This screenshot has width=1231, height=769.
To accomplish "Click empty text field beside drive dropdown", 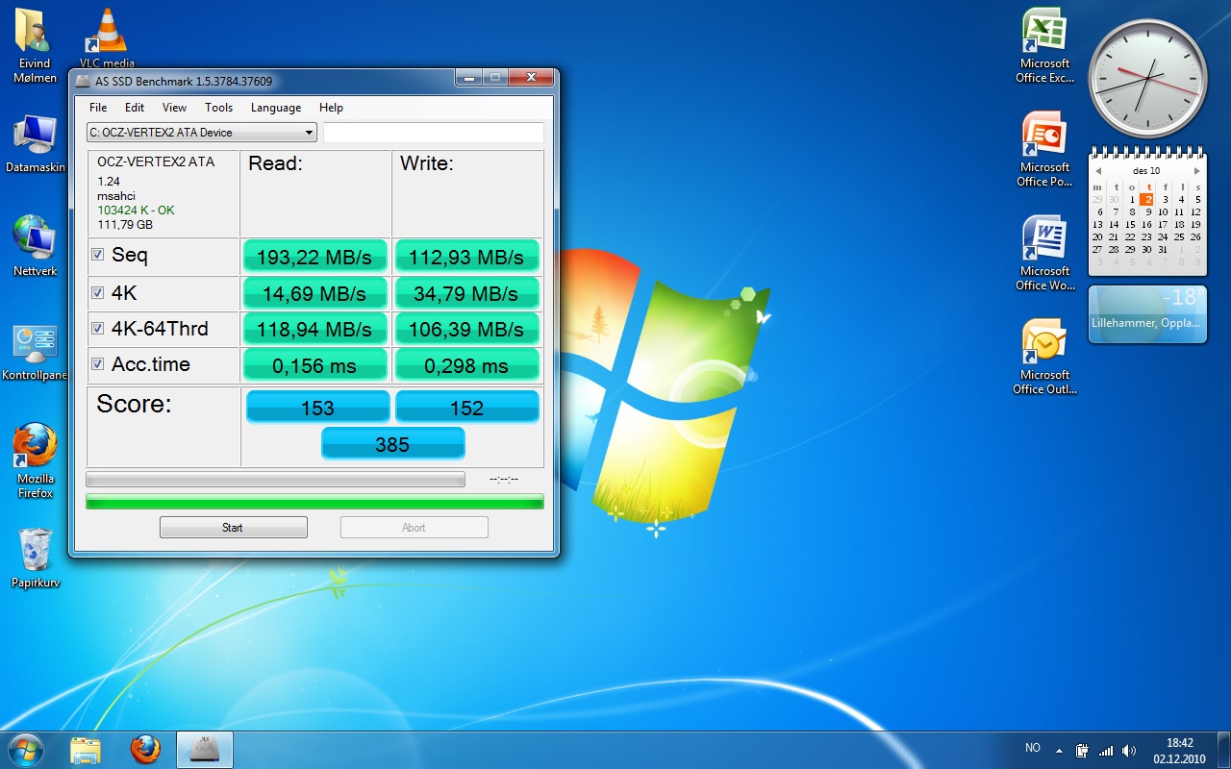I will (434, 133).
